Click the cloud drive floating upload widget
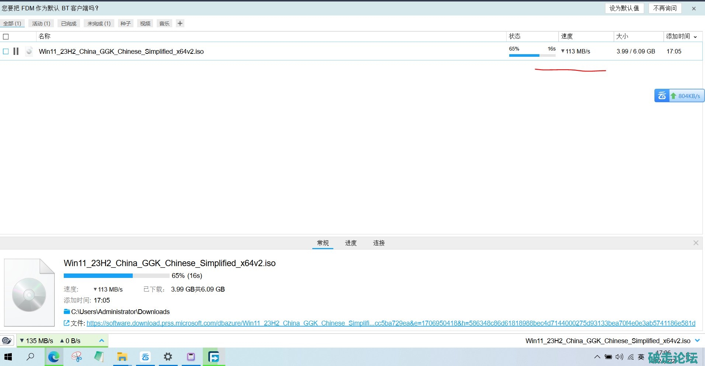 [679, 96]
